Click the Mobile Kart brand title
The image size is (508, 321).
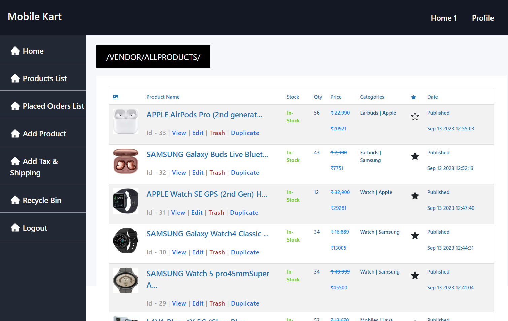[x=35, y=17]
